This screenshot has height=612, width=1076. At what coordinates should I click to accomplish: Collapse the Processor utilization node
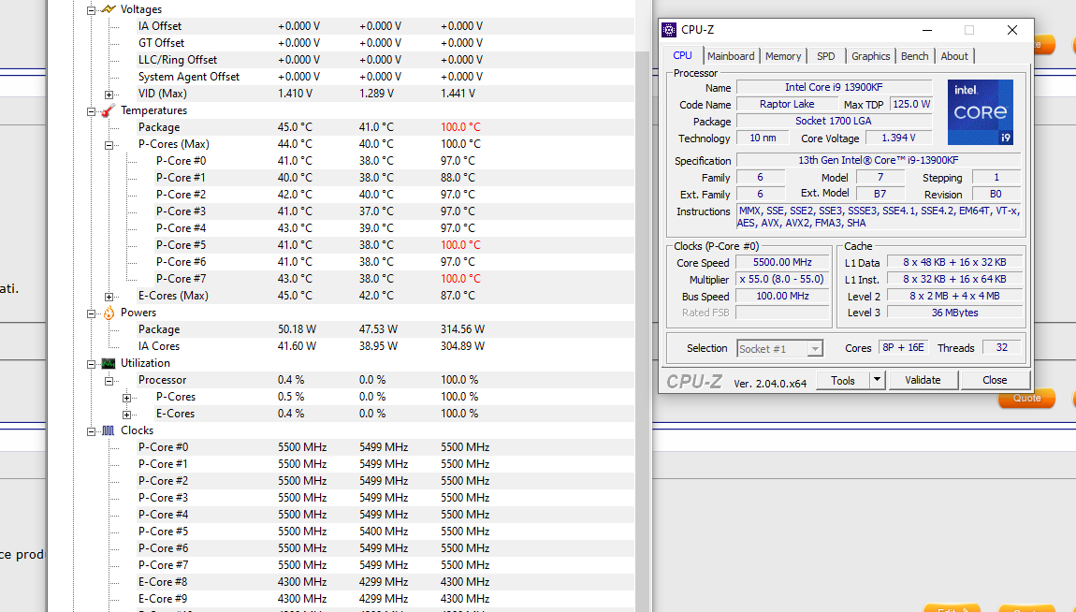(x=109, y=381)
